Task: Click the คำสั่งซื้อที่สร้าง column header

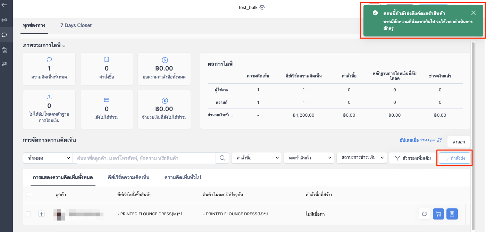Action: coord(319,195)
